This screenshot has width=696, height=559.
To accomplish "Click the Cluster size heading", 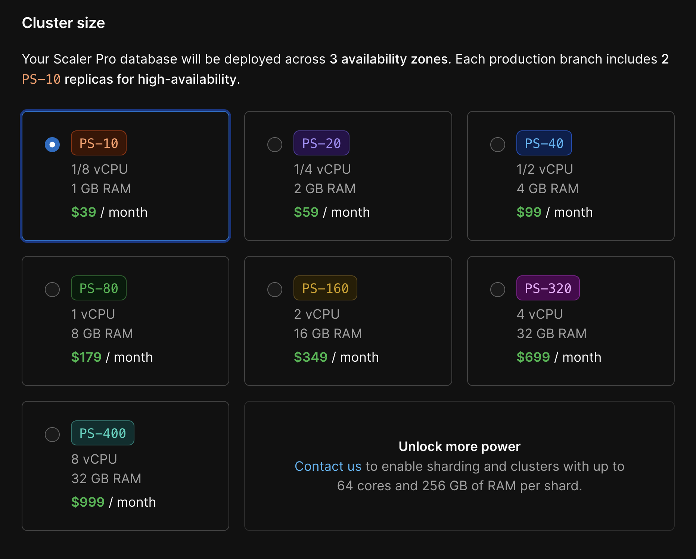I will click(x=63, y=22).
